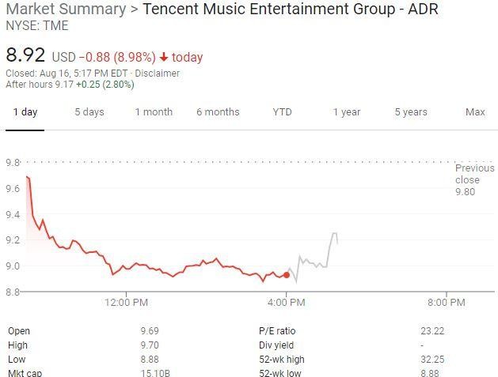This screenshot has height=377, width=498.
Task: Click the Market Summary heading link
Action: [x=65, y=9]
